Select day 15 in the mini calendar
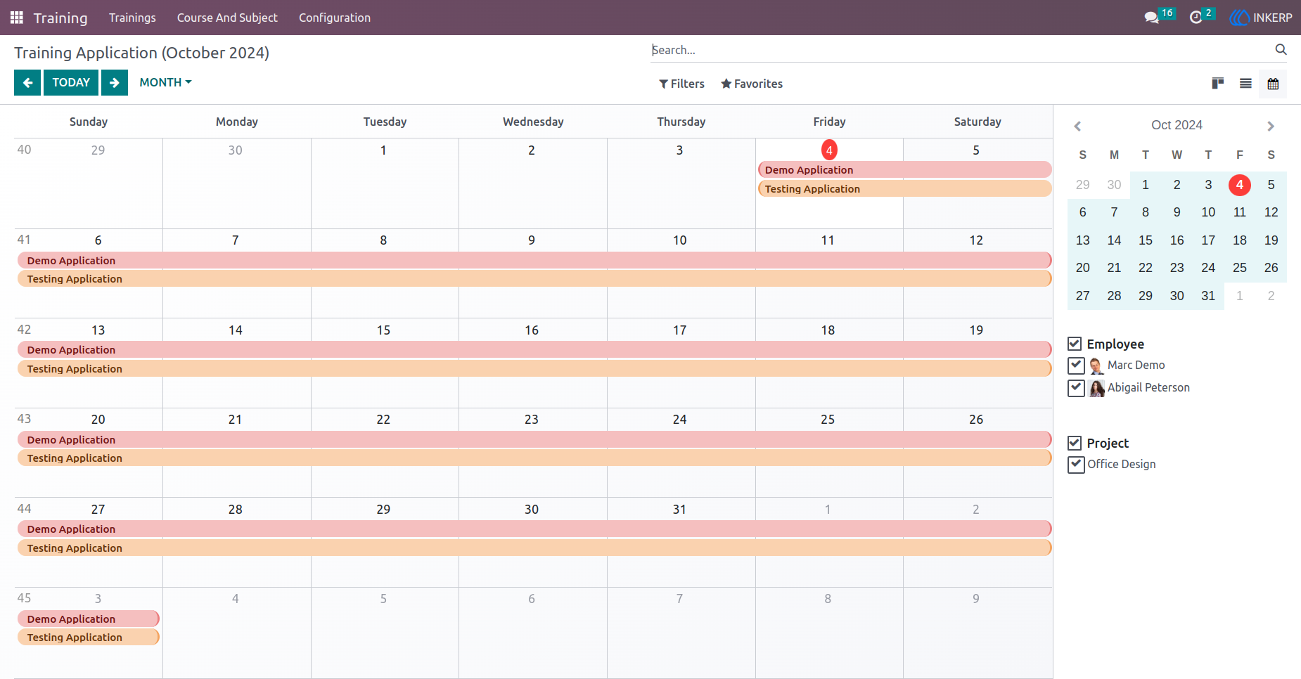The height and width of the screenshot is (679, 1301). [x=1146, y=240]
